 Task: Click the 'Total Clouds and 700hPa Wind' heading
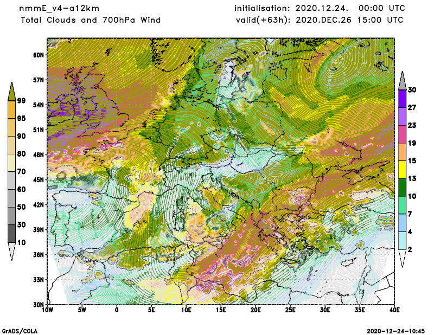(x=91, y=20)
